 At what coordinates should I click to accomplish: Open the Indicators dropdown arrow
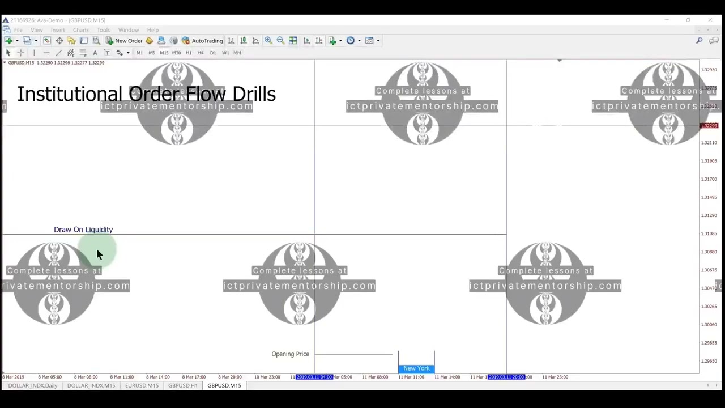[x=340, y=41]
